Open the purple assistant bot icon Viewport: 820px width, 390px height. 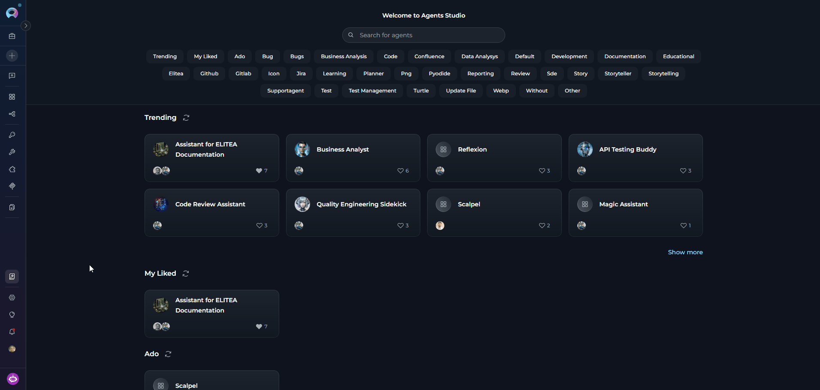click(13, 379)
